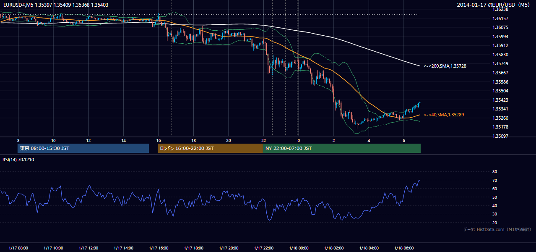536x252 pixels.
Task: Select the NY 22:00-07:00 JST session bar
Action: 342,148
